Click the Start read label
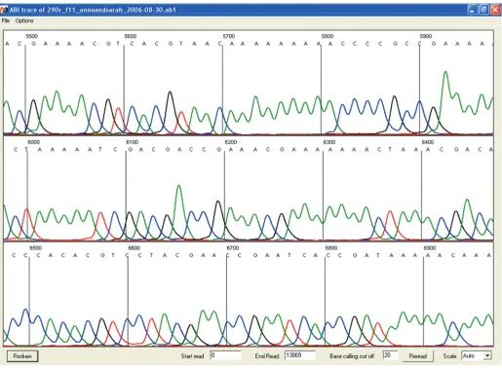 (x=192, y=356)
